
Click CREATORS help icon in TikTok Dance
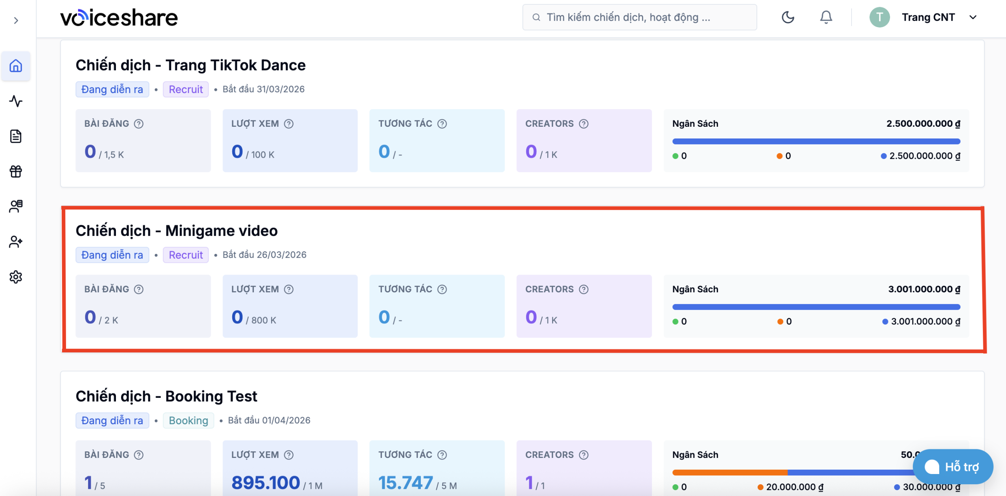point(584,124)
